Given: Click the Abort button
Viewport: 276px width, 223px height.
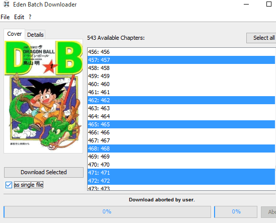Looking at the screenshot, I should pos(268,212).
